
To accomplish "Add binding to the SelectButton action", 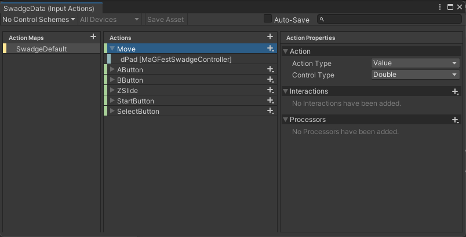I will 270,112.
